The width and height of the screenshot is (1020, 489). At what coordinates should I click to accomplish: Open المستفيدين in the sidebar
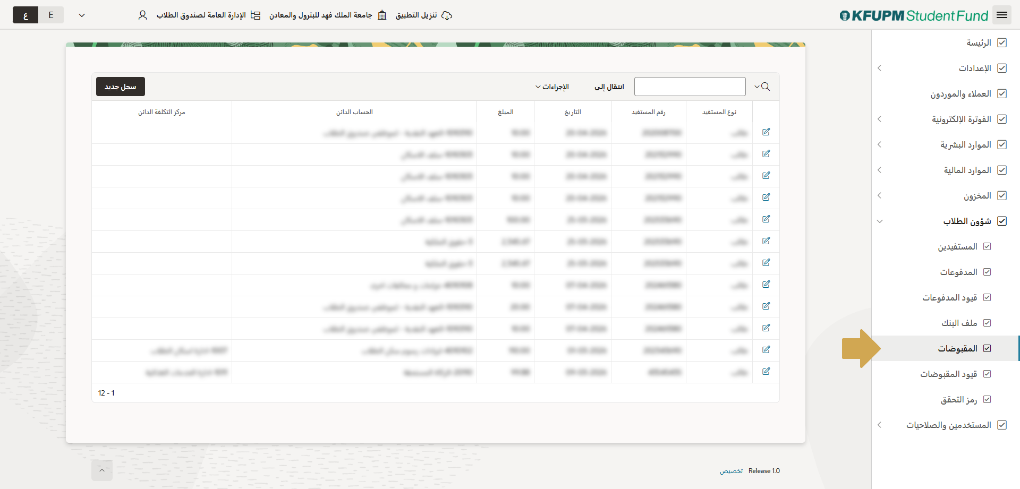[957, 246]
